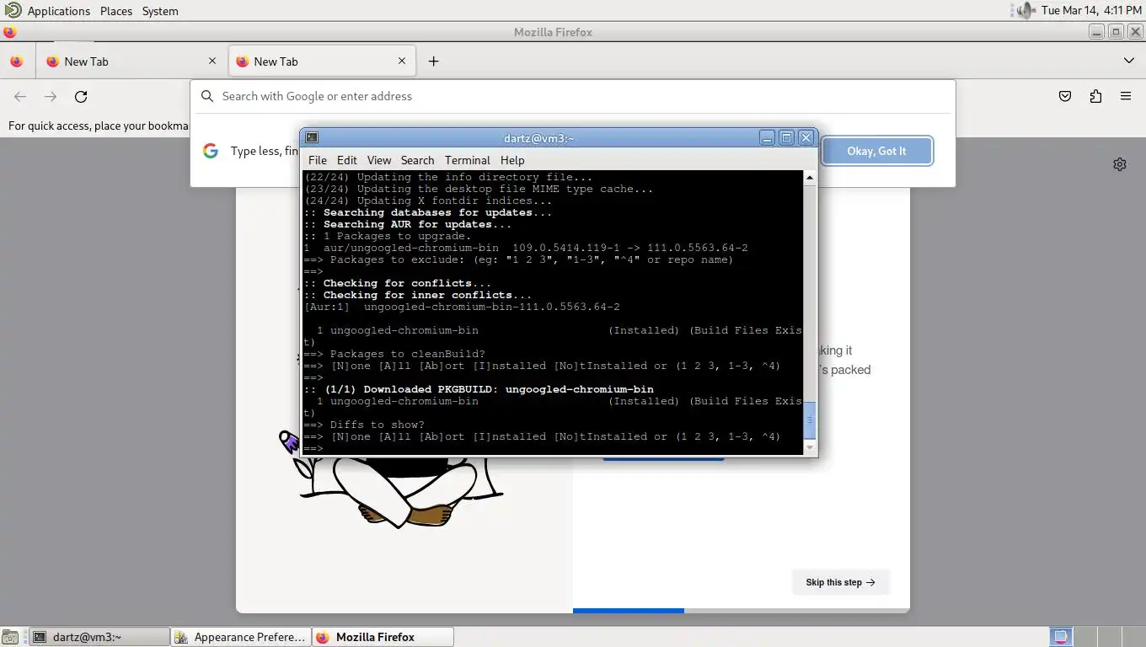Image resolution: width=1146 pixels, height=647 pixels.
Task: Click the show desktop icon in bottom panel
Action: click(10, 637)
